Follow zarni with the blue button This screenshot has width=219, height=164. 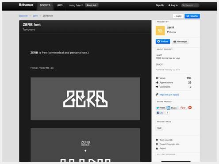pos(163,42)
